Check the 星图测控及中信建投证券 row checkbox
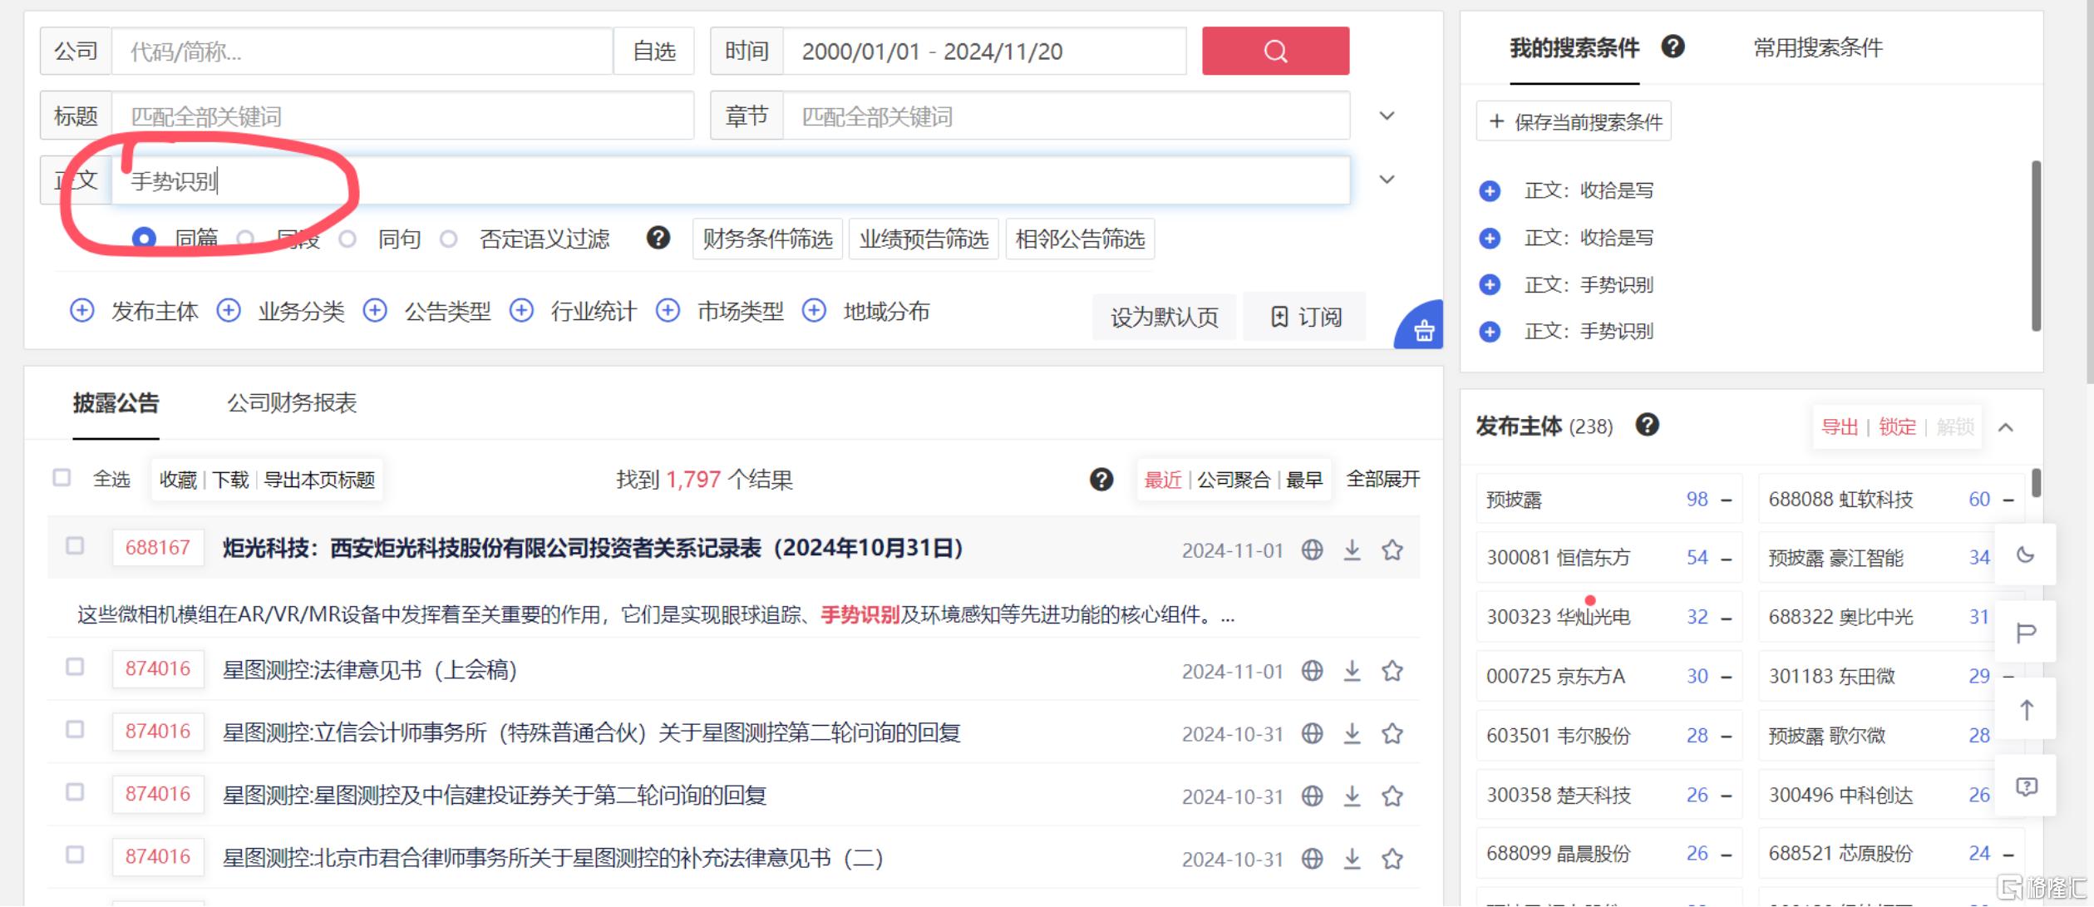This screenshot has width=2094, height=907. [x=75, y=791]
